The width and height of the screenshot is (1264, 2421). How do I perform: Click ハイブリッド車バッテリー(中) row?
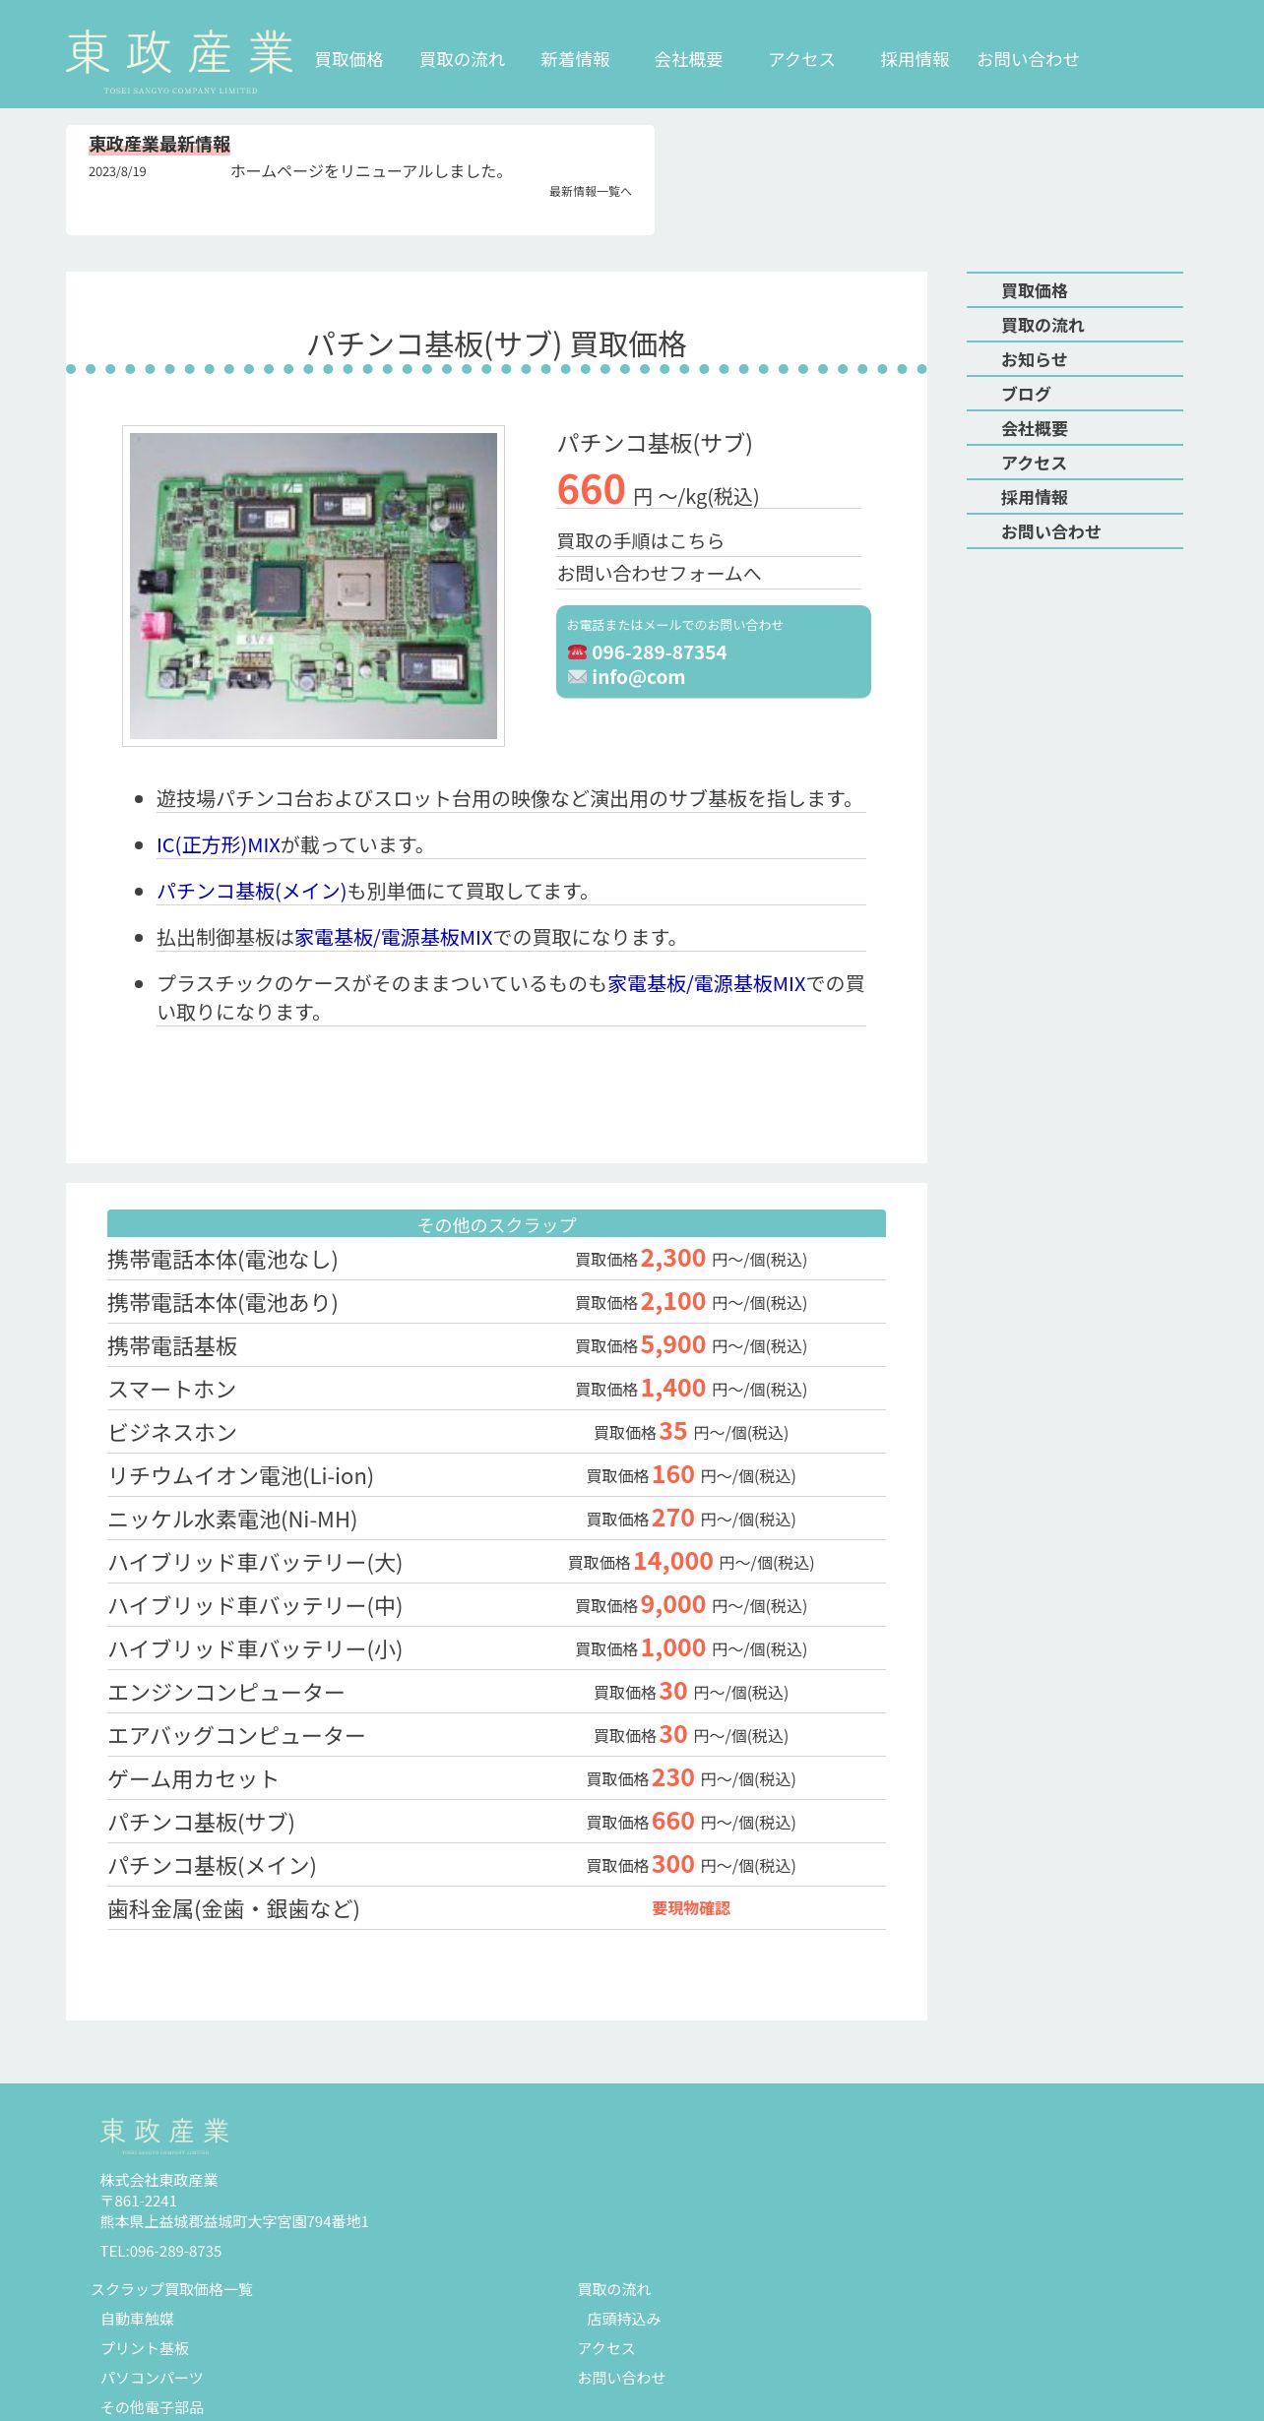click(x=496, y=1606)
